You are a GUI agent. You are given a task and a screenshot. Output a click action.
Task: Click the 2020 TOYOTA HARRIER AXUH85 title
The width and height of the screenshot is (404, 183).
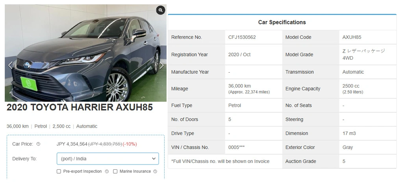coord(80,108)
